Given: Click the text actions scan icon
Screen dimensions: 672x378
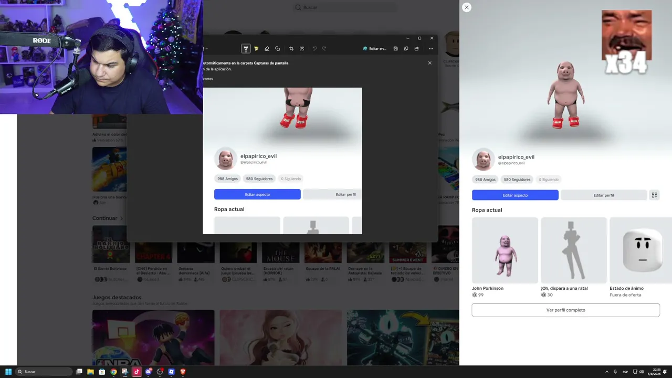Looking at the screenshot, I should pyautogui.click(x=302, y=49).
